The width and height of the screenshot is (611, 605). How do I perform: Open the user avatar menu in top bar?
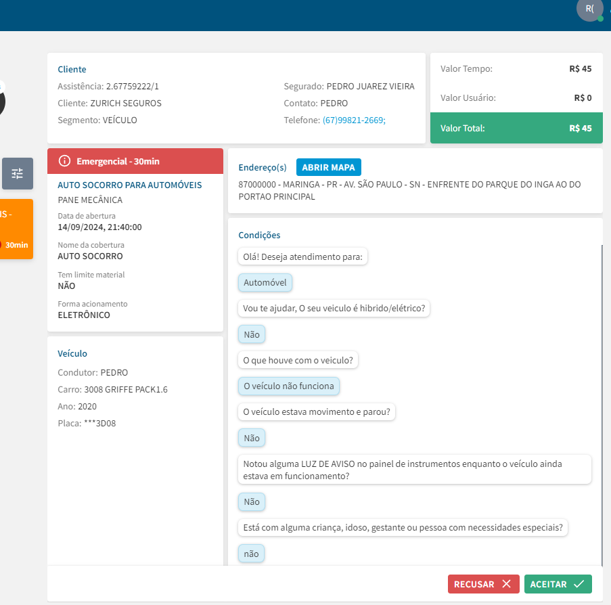[x=589, y=9]
